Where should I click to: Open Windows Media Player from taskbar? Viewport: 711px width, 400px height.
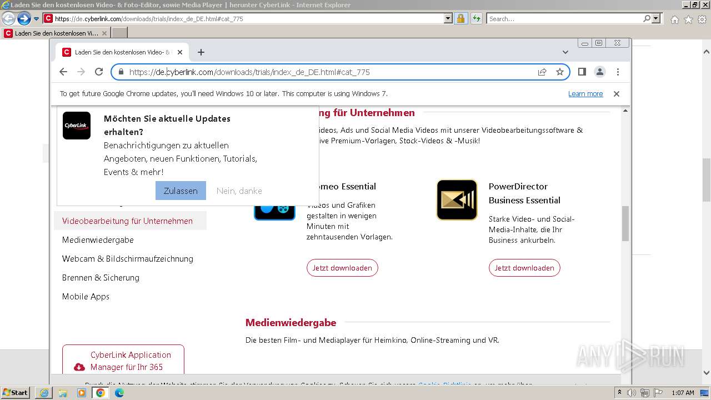(82, 393)
